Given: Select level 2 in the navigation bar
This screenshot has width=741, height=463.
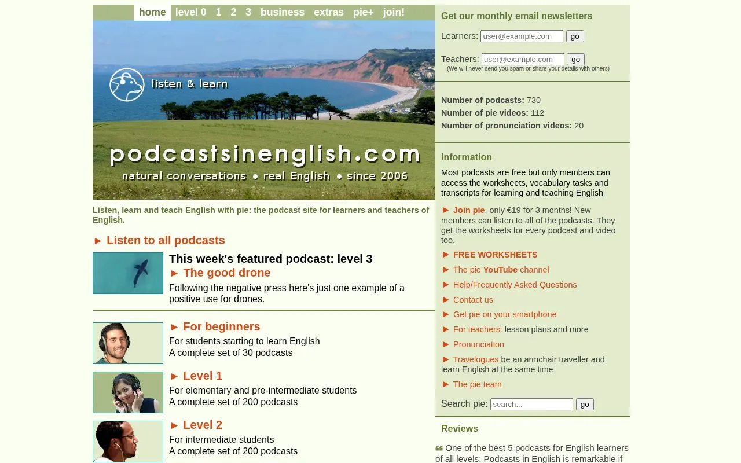Looking at the screenshot, I should point(233,12).
